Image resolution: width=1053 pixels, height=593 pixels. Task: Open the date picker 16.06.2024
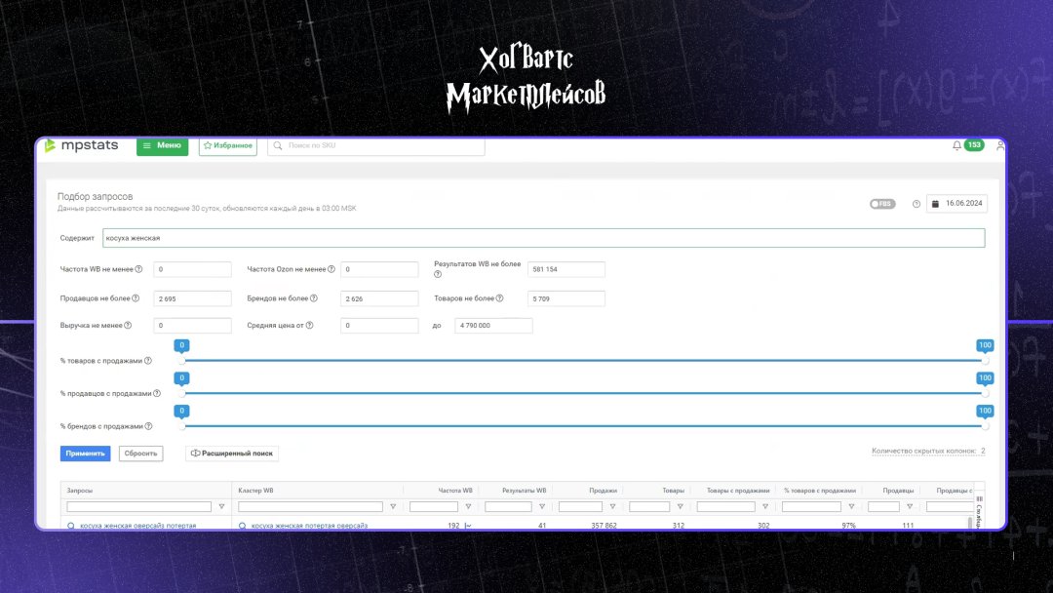(x=956, y=204)
